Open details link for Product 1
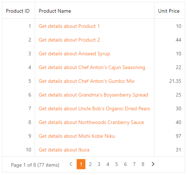 coord(69,26)
